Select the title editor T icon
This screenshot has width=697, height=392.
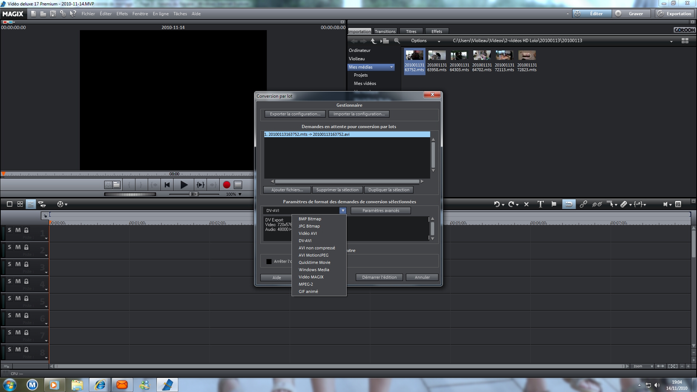point(541,204)
